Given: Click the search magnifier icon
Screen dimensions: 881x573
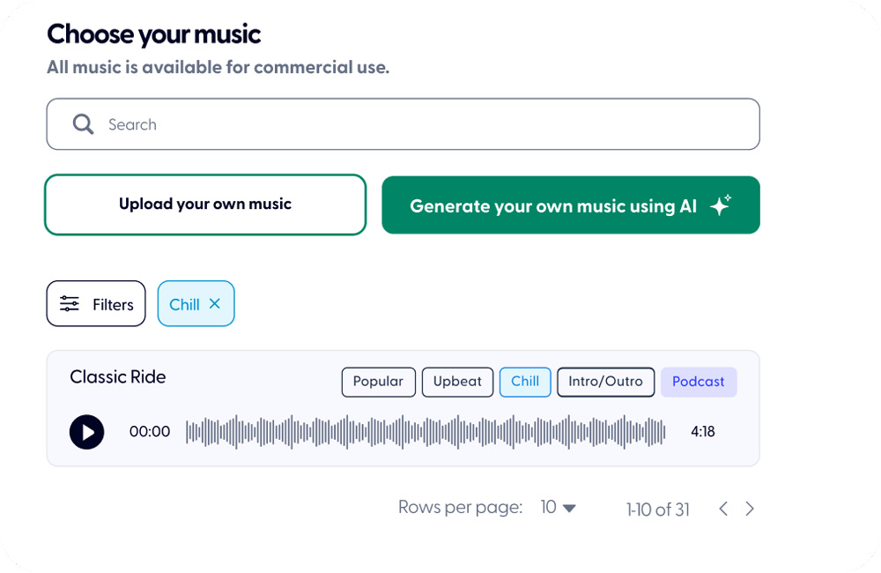Looking at the screenshot, I should pyautogui.click(x=83, y=124).
